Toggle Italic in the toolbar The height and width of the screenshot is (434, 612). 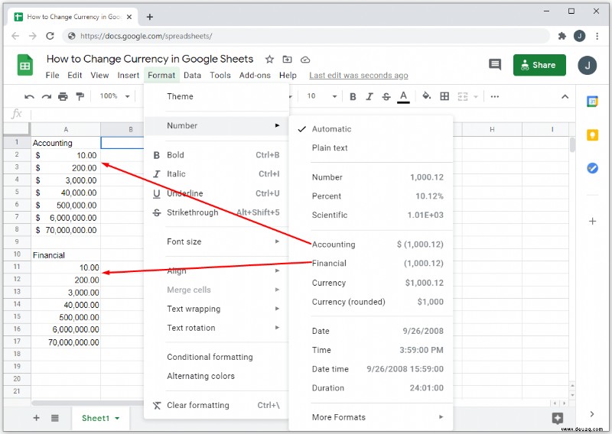tap(369, 96)
